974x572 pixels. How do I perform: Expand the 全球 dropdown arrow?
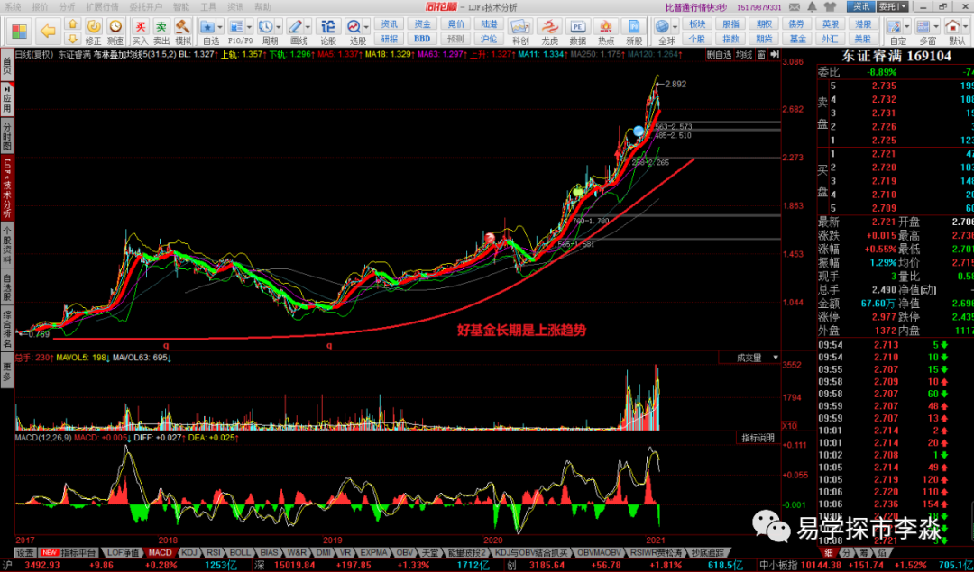pos(675,27)
